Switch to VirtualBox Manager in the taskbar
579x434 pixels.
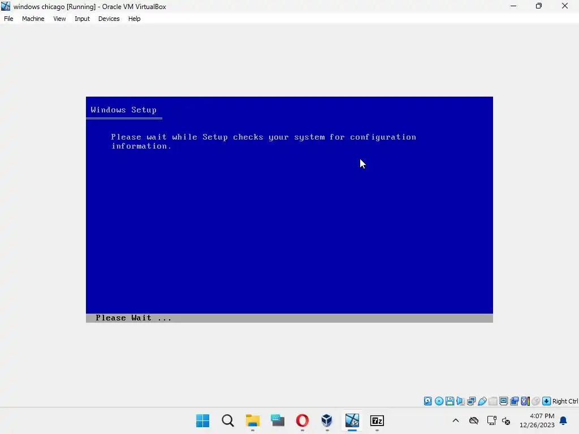pyautogui.click(x=327, y=420)
